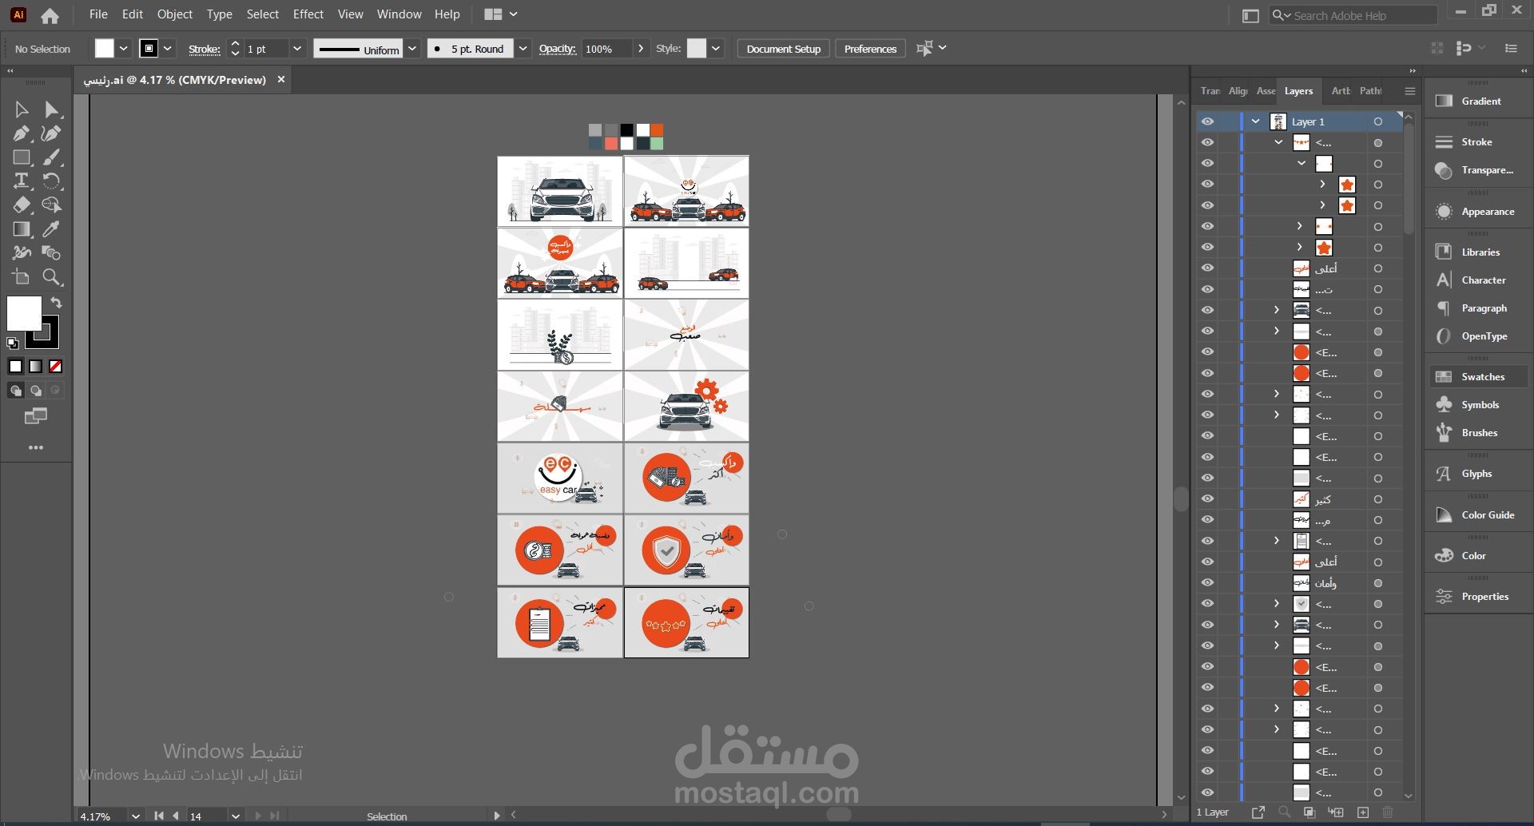The height and width of the screenshot is (826, 1534).
Task: Open the Swatches panel
Action: pyautogui.click(x=1482, y=377)
